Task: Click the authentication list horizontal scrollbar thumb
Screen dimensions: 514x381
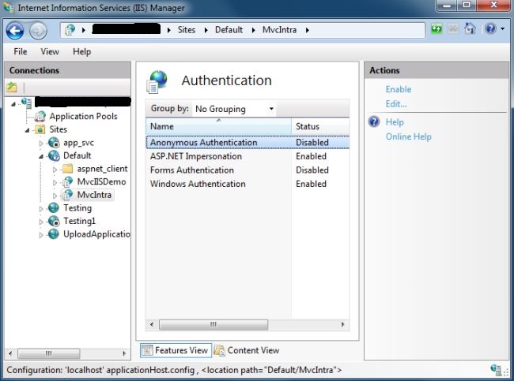Action: tap(214, 324)
